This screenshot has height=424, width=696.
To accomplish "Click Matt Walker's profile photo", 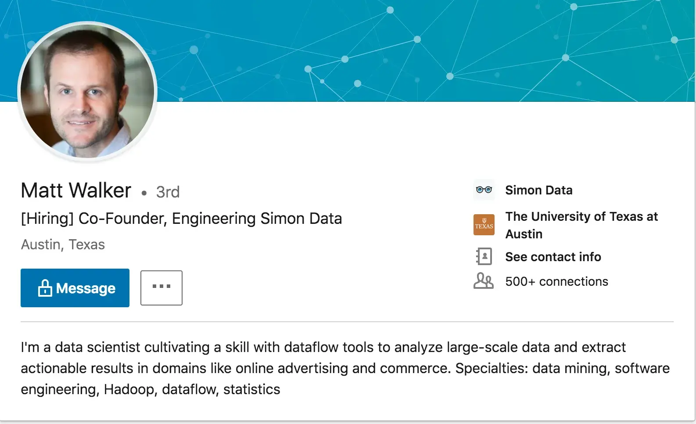I will click(87, 91).
